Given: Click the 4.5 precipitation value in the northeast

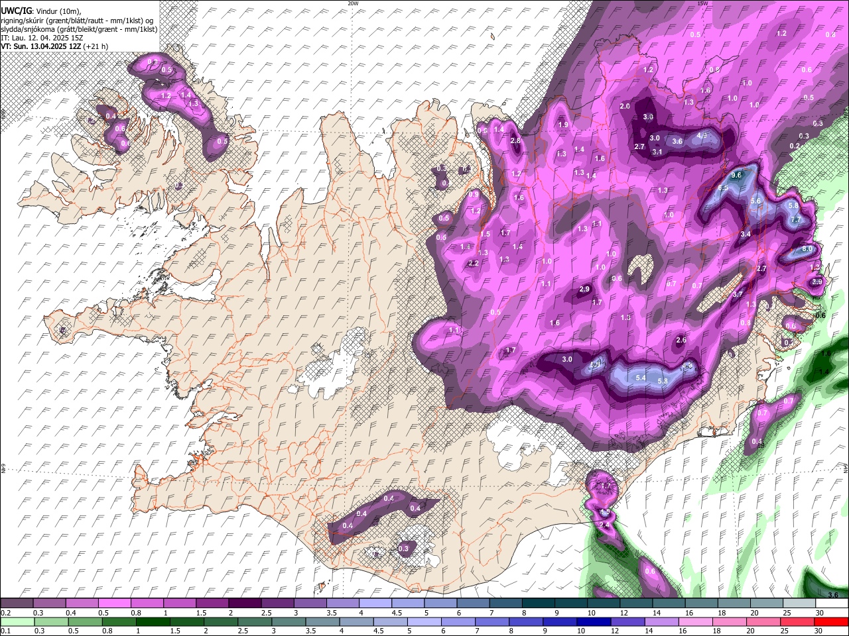Looking at the screenshot, I should (x=702, y=134).
